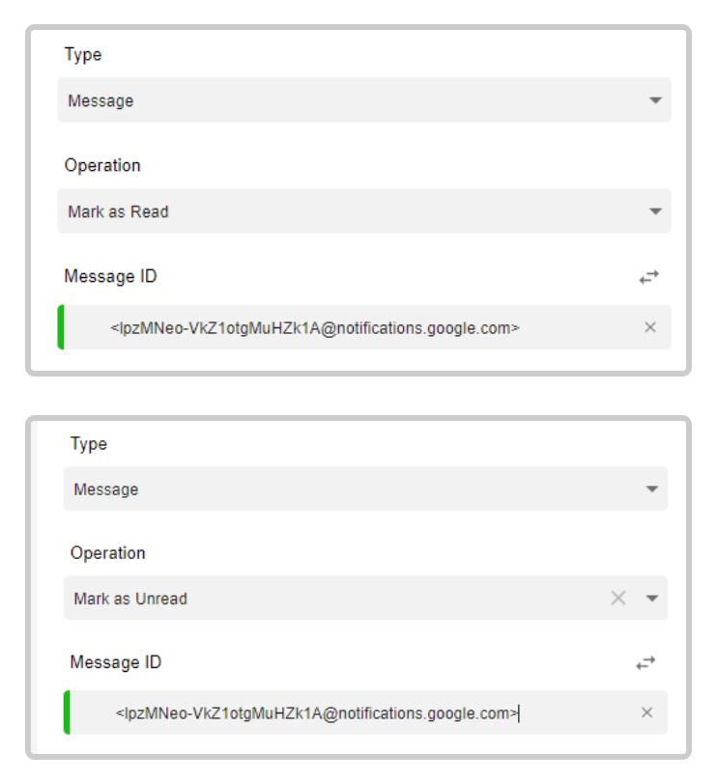Clear the Message ID in the Mark as Read panel

coord(650,327)
